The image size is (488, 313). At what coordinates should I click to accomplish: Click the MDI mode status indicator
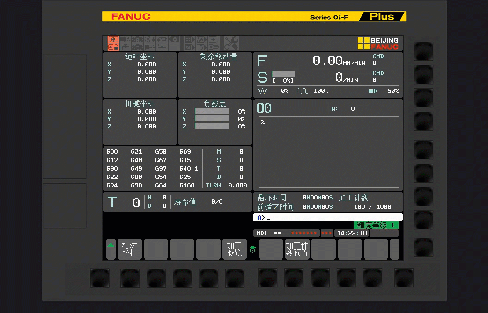[x=261, y=233]
